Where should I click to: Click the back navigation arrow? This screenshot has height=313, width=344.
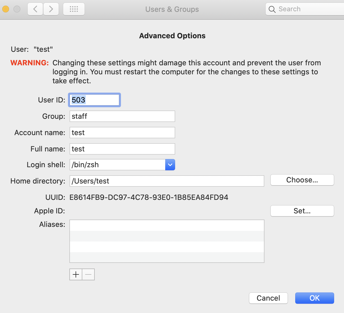click(35, 9)
